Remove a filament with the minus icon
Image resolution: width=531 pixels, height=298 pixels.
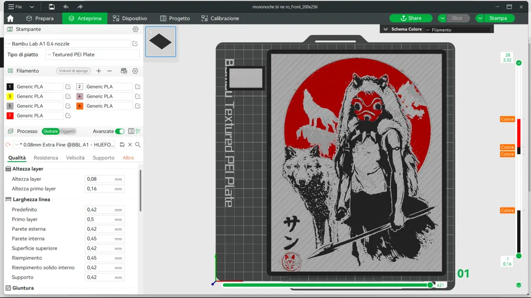click(109, 71)
